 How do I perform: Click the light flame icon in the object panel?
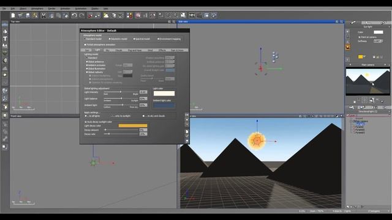coord(348,47)
